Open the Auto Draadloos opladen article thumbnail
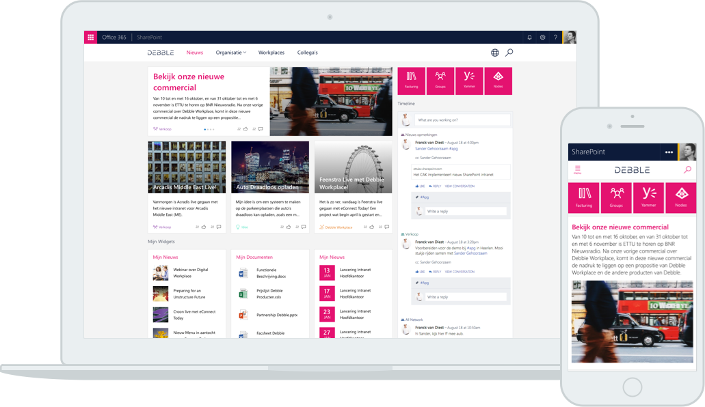This screenshot has height=407, width=705. [270, 167]
